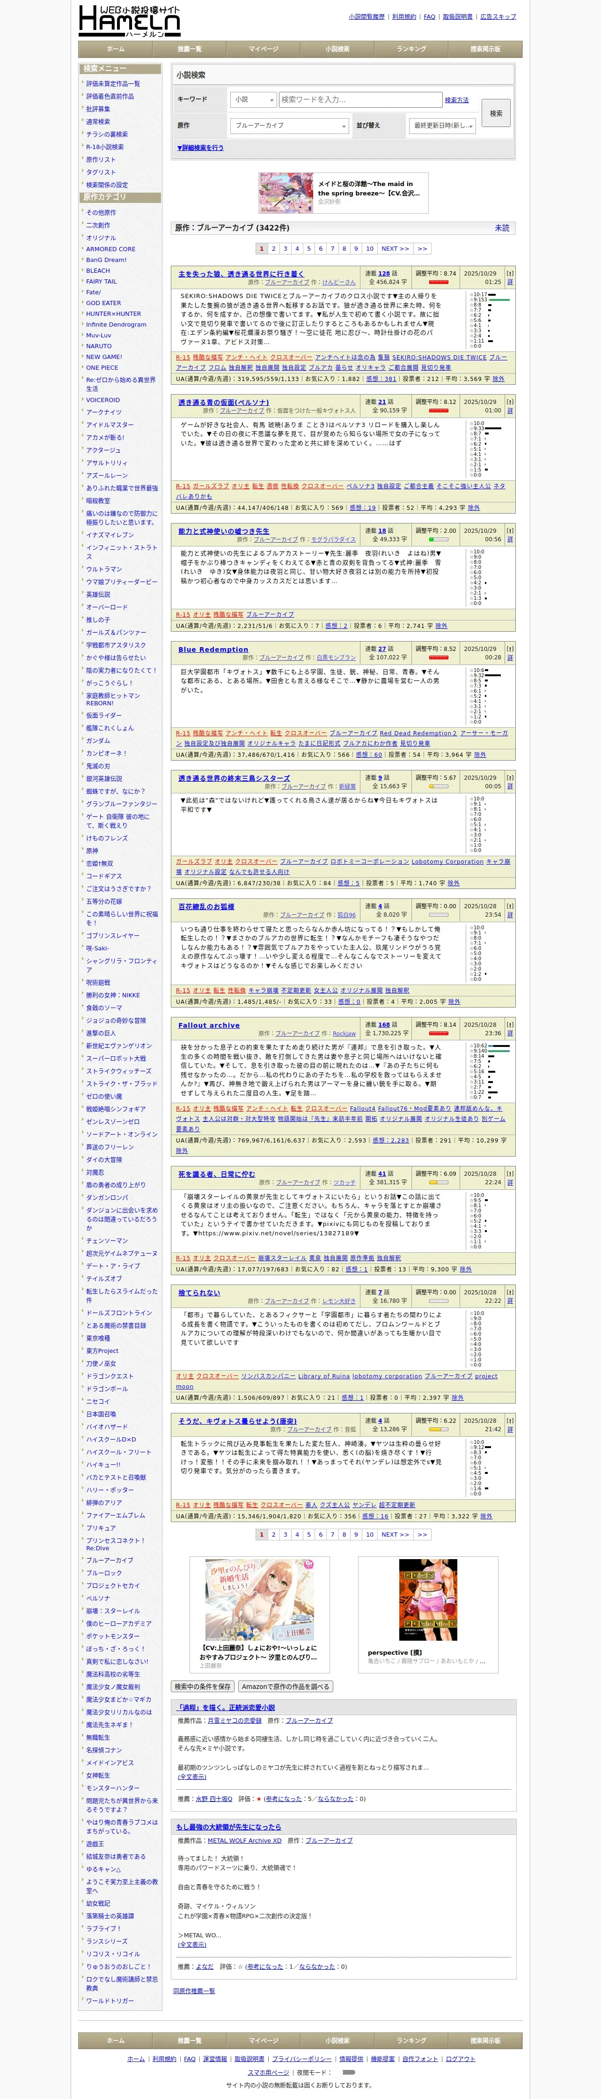Click the [!] icon for 能力と式神使いの嘘つき先生

coord(510,530)
